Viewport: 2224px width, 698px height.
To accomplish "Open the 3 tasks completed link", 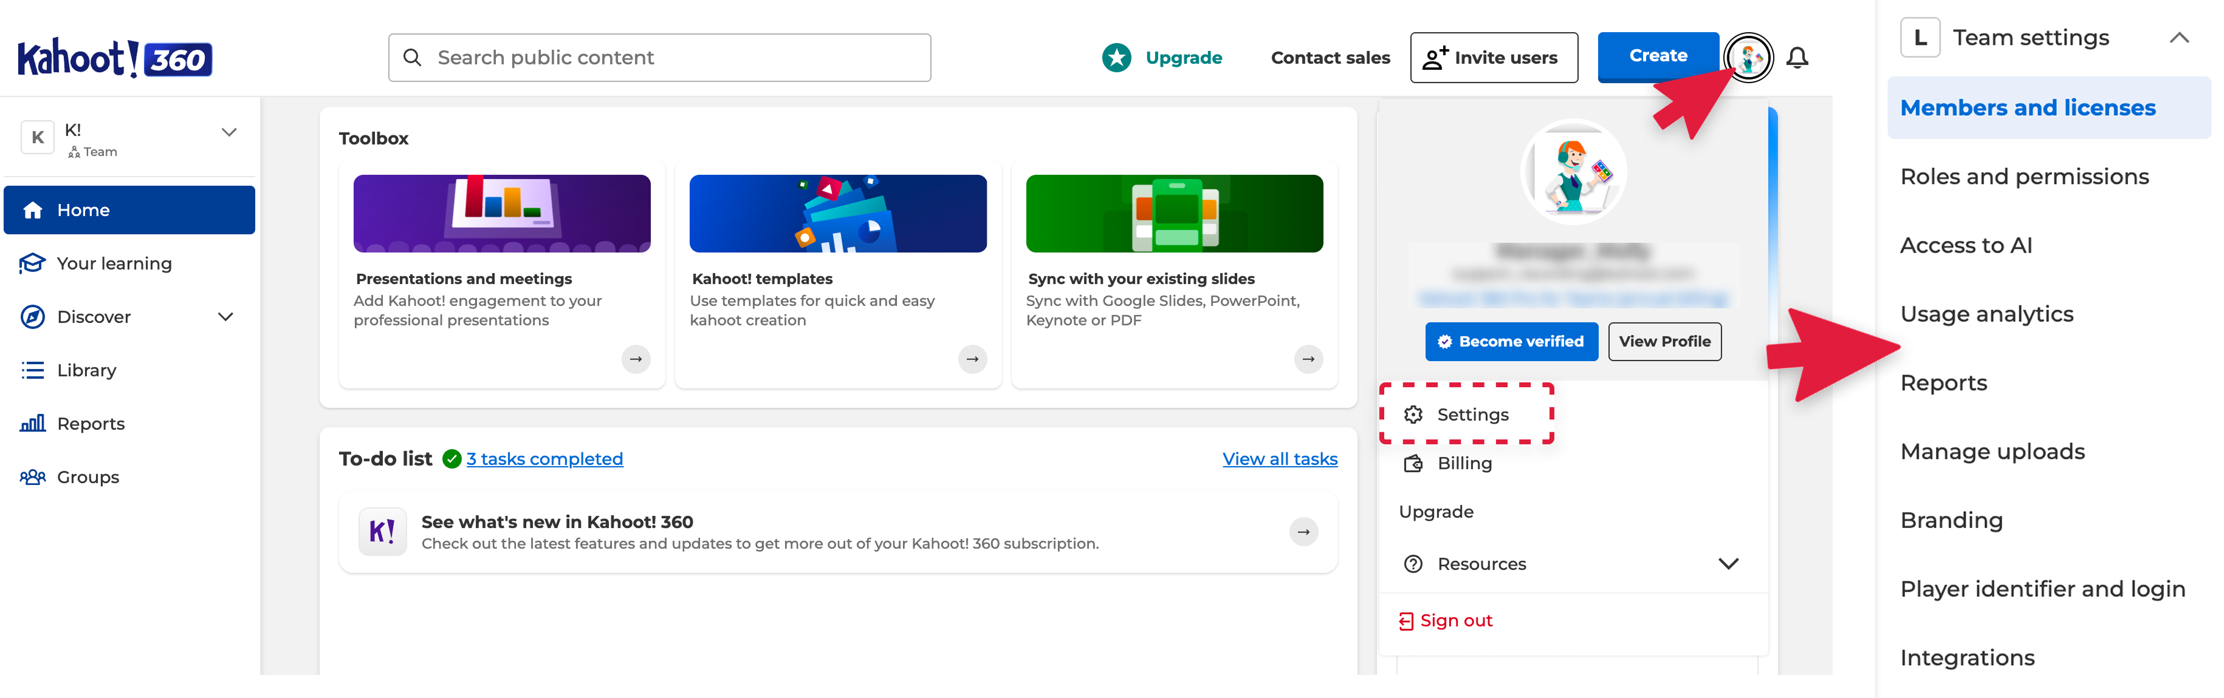I will tap(544, 459).
